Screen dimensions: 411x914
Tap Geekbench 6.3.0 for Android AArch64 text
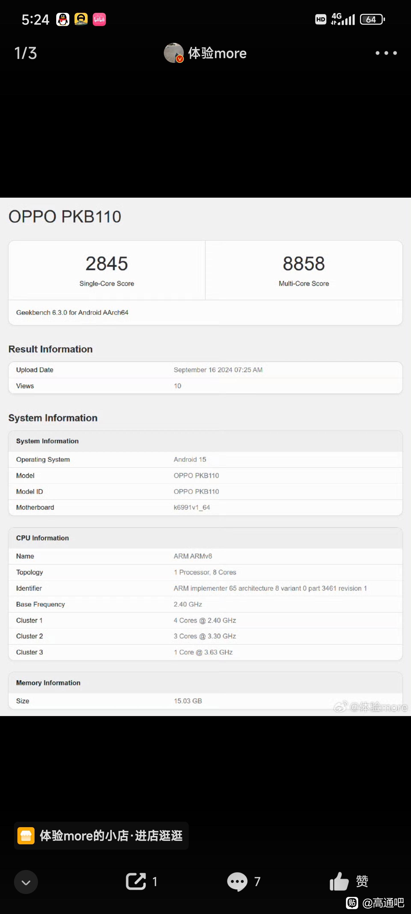coord(72,312)
